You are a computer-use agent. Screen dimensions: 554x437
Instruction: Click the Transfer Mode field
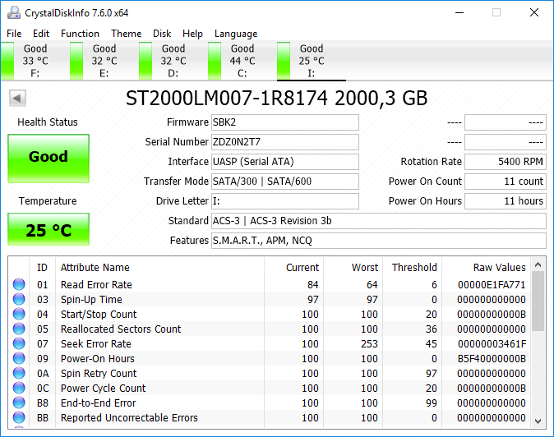pyautogui.click(x=285, y=182)
